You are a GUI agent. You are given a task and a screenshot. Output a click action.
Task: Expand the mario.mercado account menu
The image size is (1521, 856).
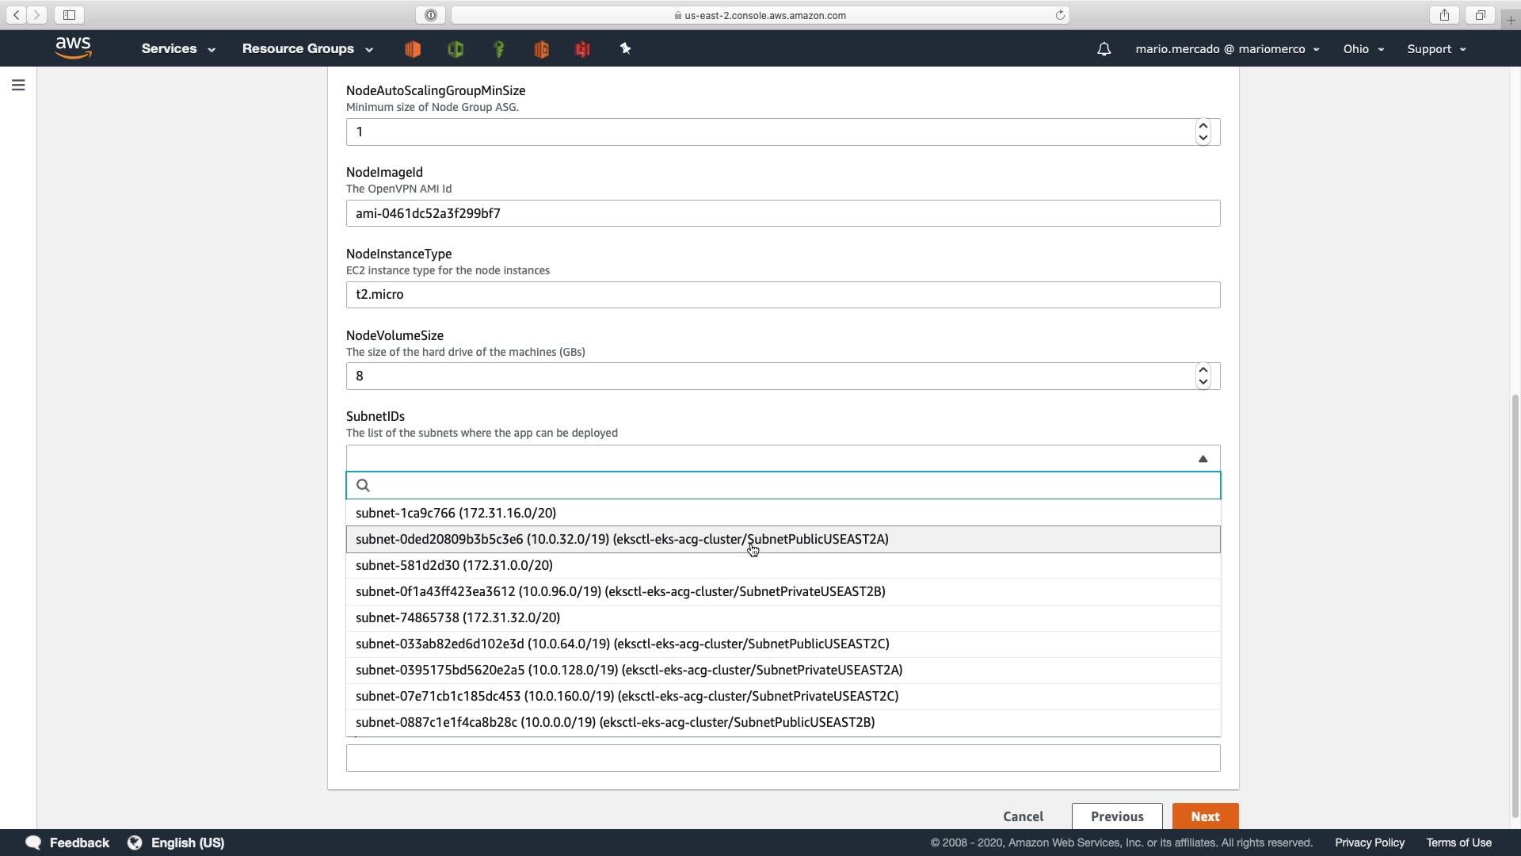click(1226, 49)
